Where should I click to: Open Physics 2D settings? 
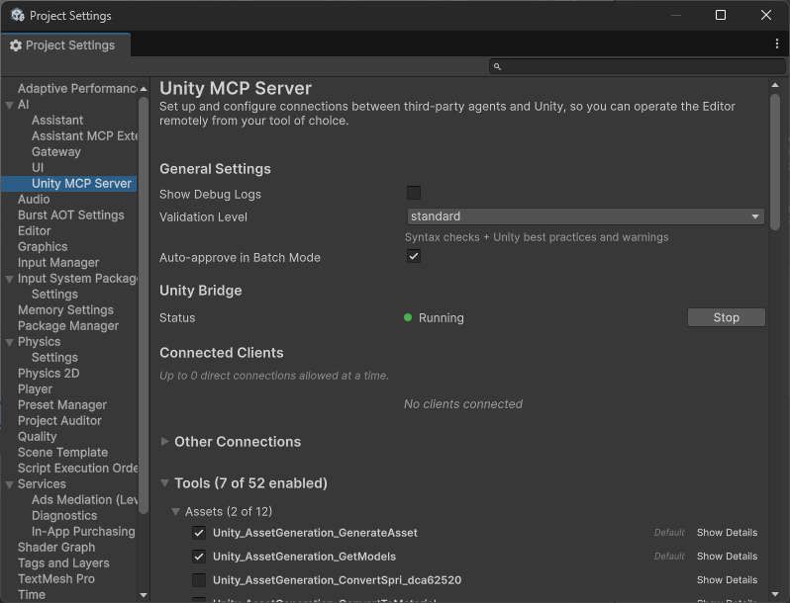tap(49, 373)
